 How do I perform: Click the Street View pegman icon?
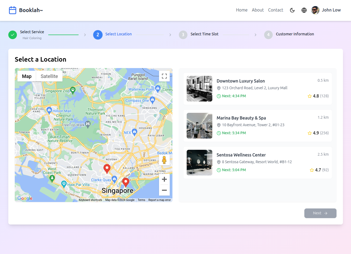[164, 160]
